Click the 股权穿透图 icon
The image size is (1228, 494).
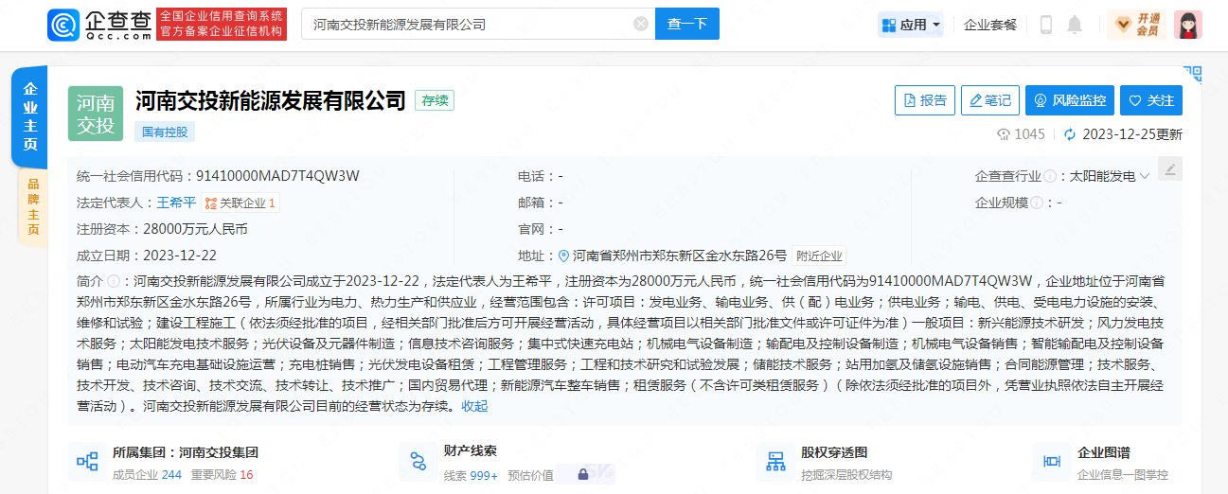tap(776, 462)
